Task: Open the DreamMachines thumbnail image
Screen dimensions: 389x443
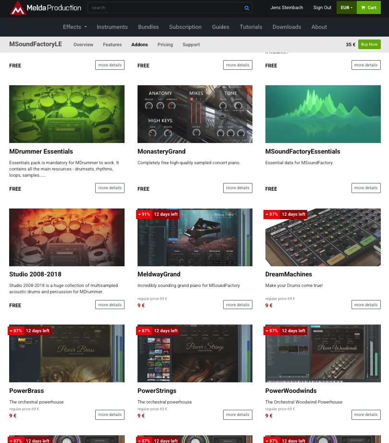Action: pos(323,237)
